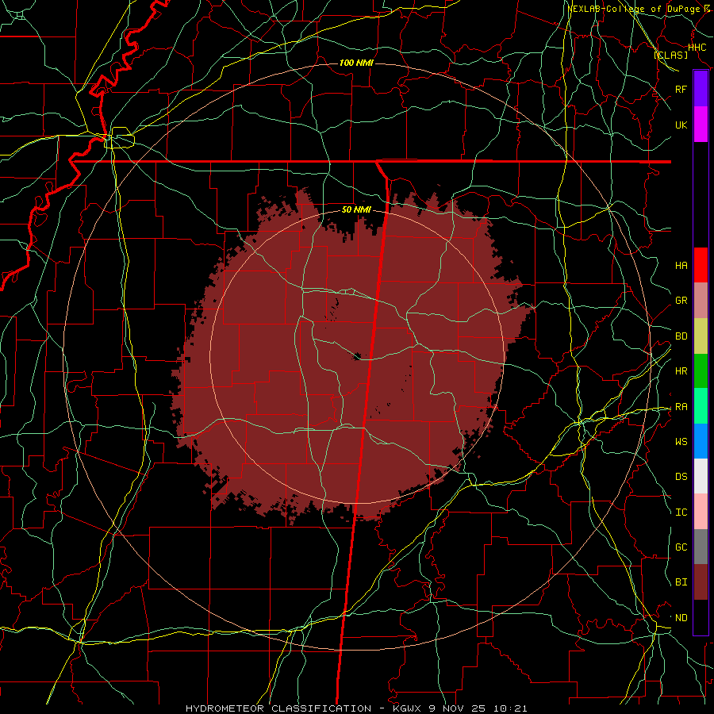
Task: Click the ND black legend swatch
Action: 701,617
